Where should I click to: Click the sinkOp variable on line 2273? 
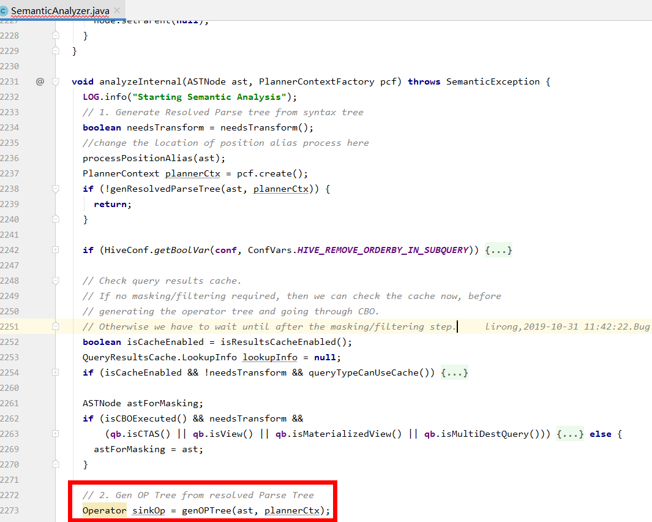pos(148,510)
